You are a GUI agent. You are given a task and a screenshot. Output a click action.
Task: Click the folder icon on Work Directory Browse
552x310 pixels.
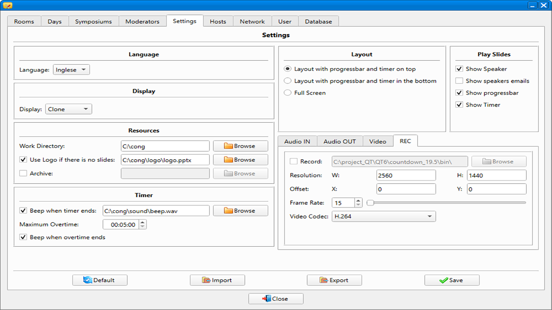[229, 146]
